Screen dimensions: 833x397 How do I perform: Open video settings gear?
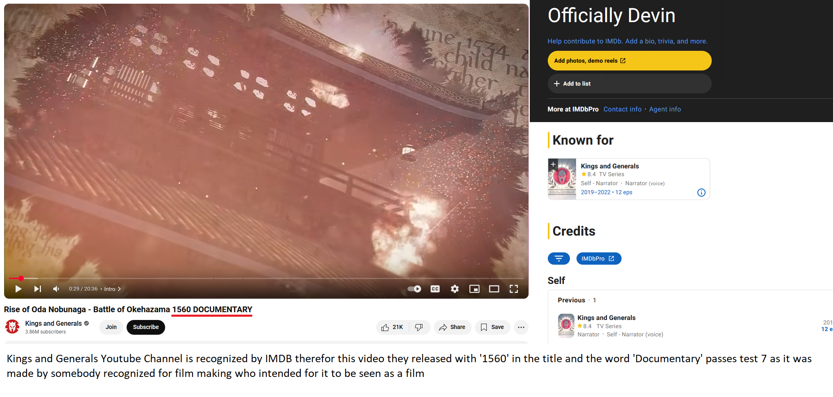pyautogui.click(x=455, y=289)
